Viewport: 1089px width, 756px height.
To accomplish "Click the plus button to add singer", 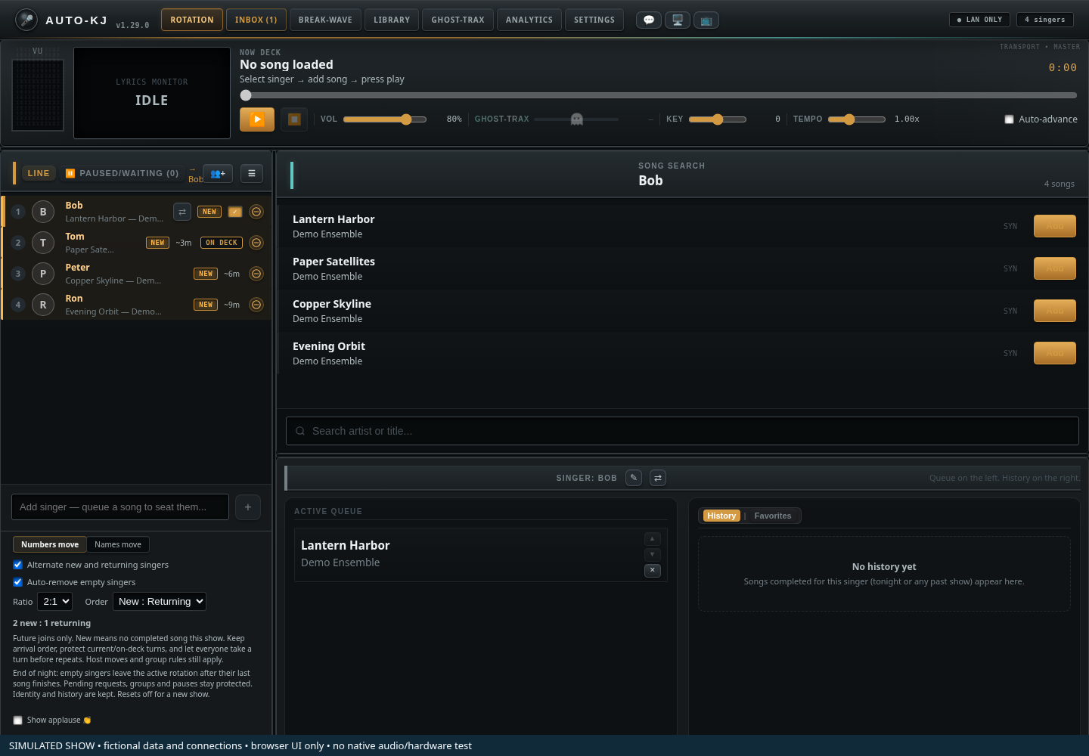I will coord(248,507).
